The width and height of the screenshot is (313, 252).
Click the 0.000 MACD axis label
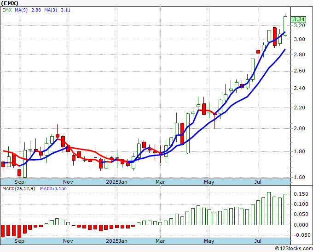click(301, 225)
